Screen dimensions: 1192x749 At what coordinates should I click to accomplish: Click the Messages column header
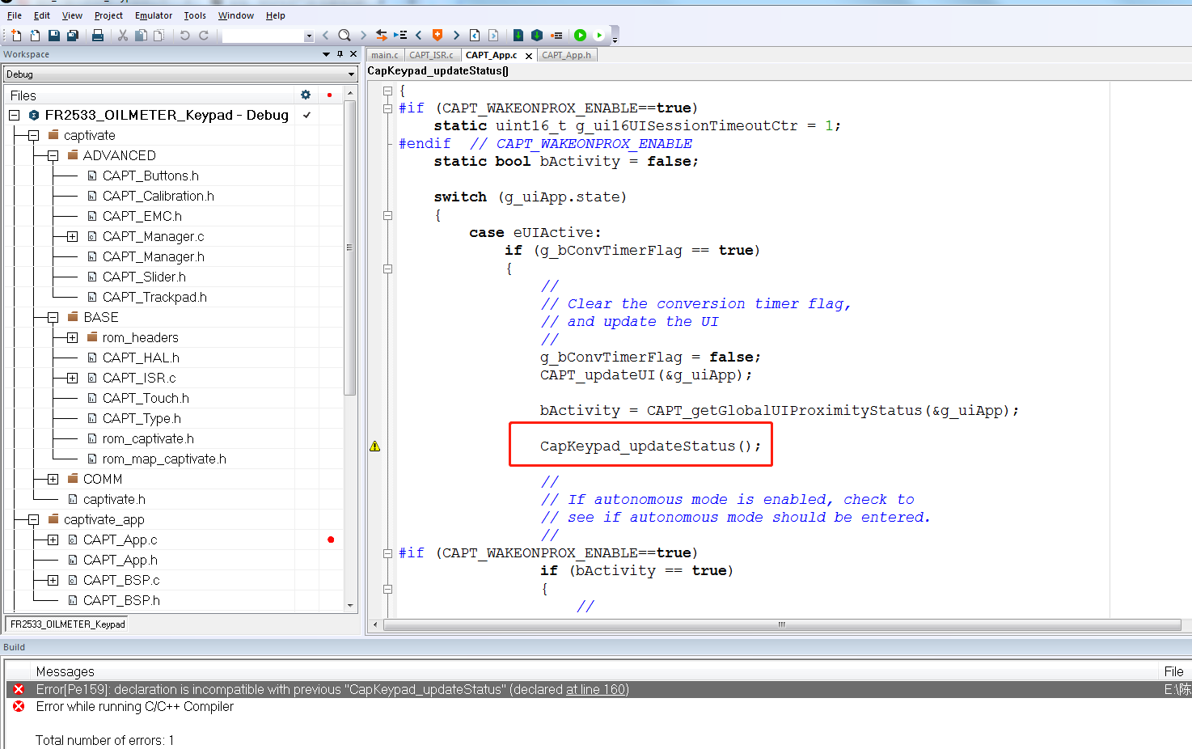point(66,671)
